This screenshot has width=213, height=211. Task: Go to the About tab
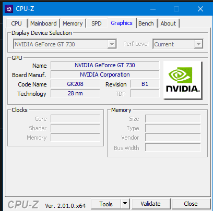(168, 23)
